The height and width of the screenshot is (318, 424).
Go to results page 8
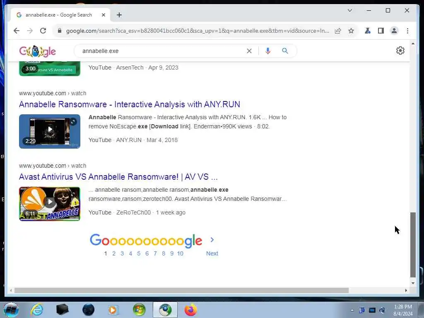coord(164,253)
